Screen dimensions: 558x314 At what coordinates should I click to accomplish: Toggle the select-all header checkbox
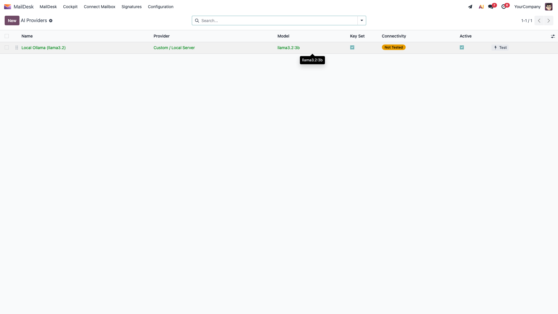coord(7,36)
